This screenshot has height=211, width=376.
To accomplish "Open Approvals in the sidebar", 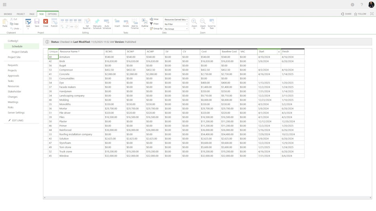I will pyautogui.click(x=13, y=76).
